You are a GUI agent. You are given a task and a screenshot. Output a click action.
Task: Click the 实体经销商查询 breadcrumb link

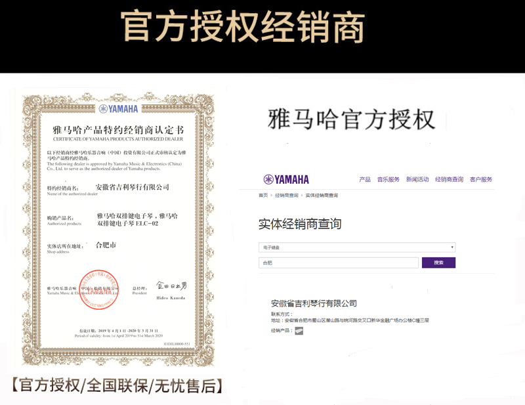click(322, 196)
